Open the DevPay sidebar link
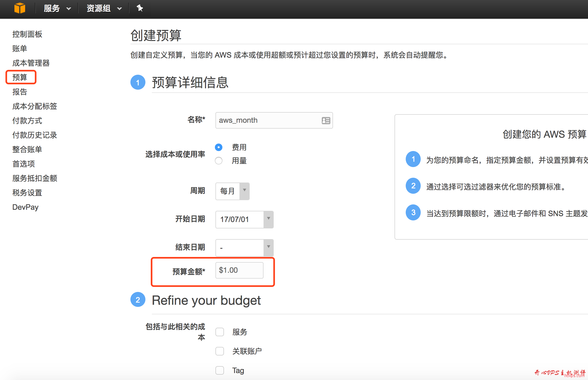 (25, 207)
